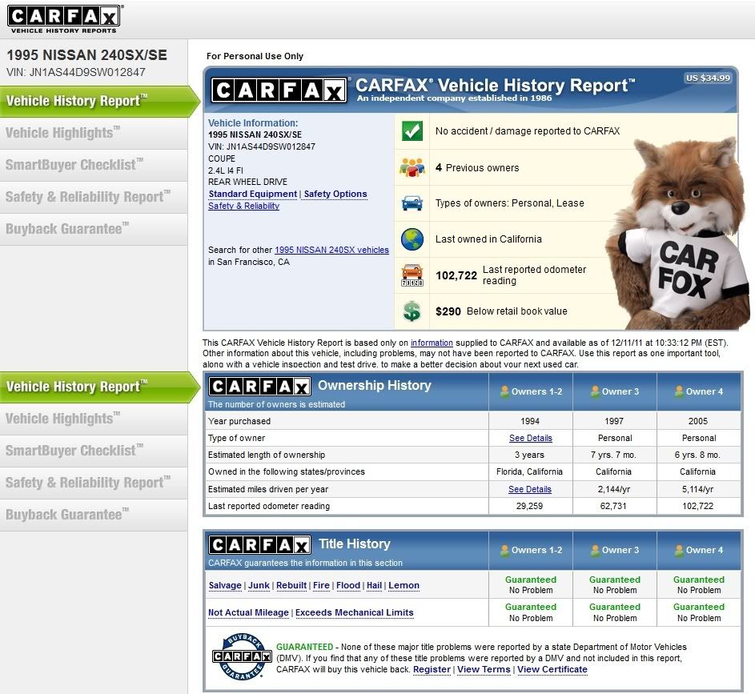This screenshot has height=694, width=755.
Task: Open the upper SmartBuyer Checklist tab
Action: click(94, 165)
